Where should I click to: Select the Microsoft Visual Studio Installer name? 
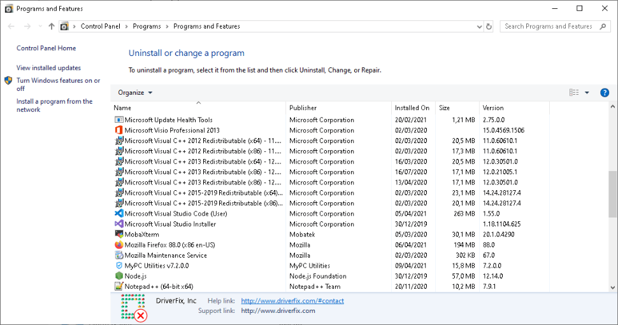coord(170,224)
